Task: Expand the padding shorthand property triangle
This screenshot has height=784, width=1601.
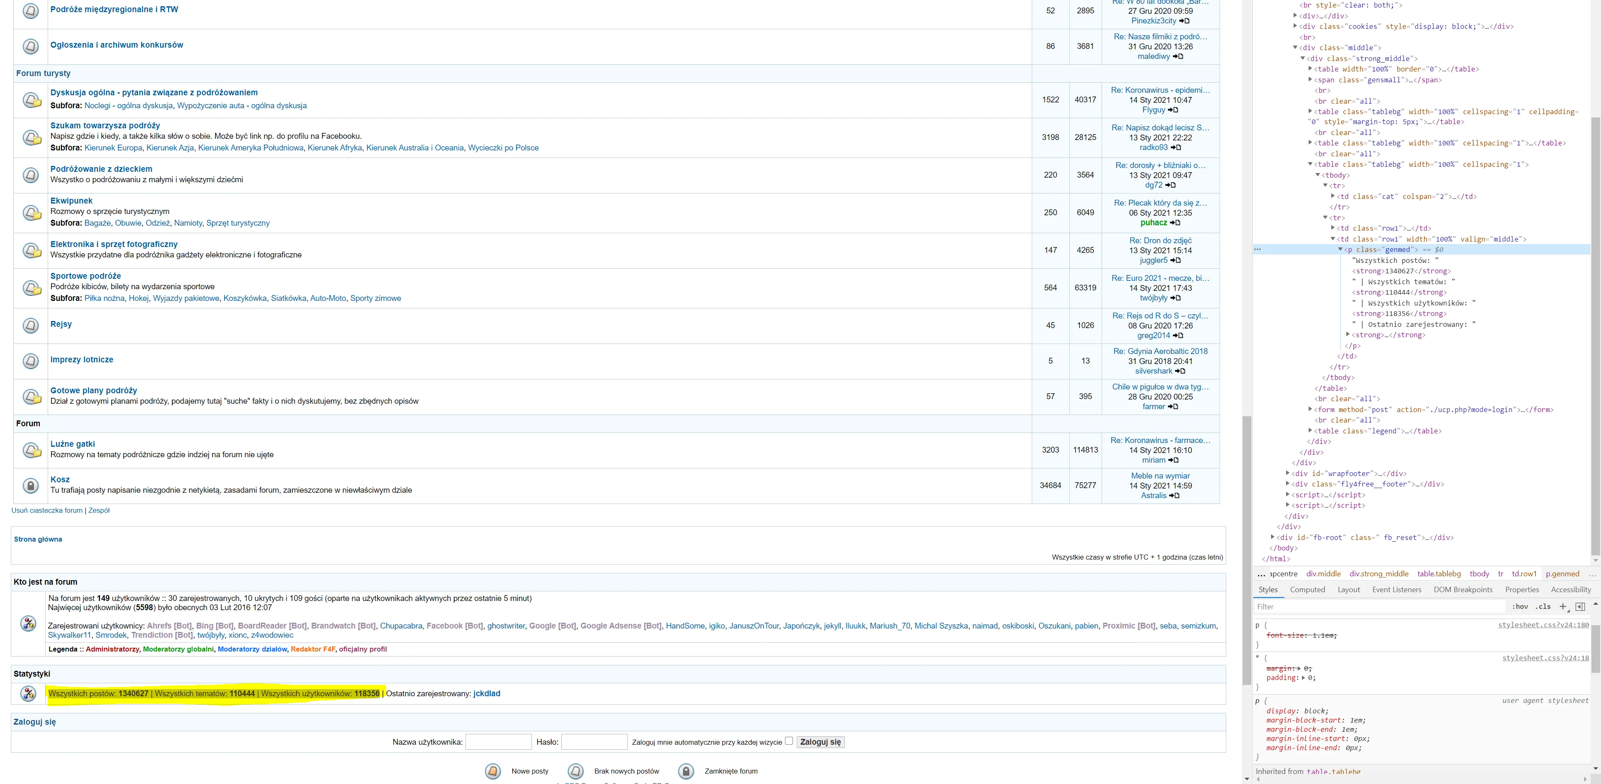Action: (x=1303, y=678)
